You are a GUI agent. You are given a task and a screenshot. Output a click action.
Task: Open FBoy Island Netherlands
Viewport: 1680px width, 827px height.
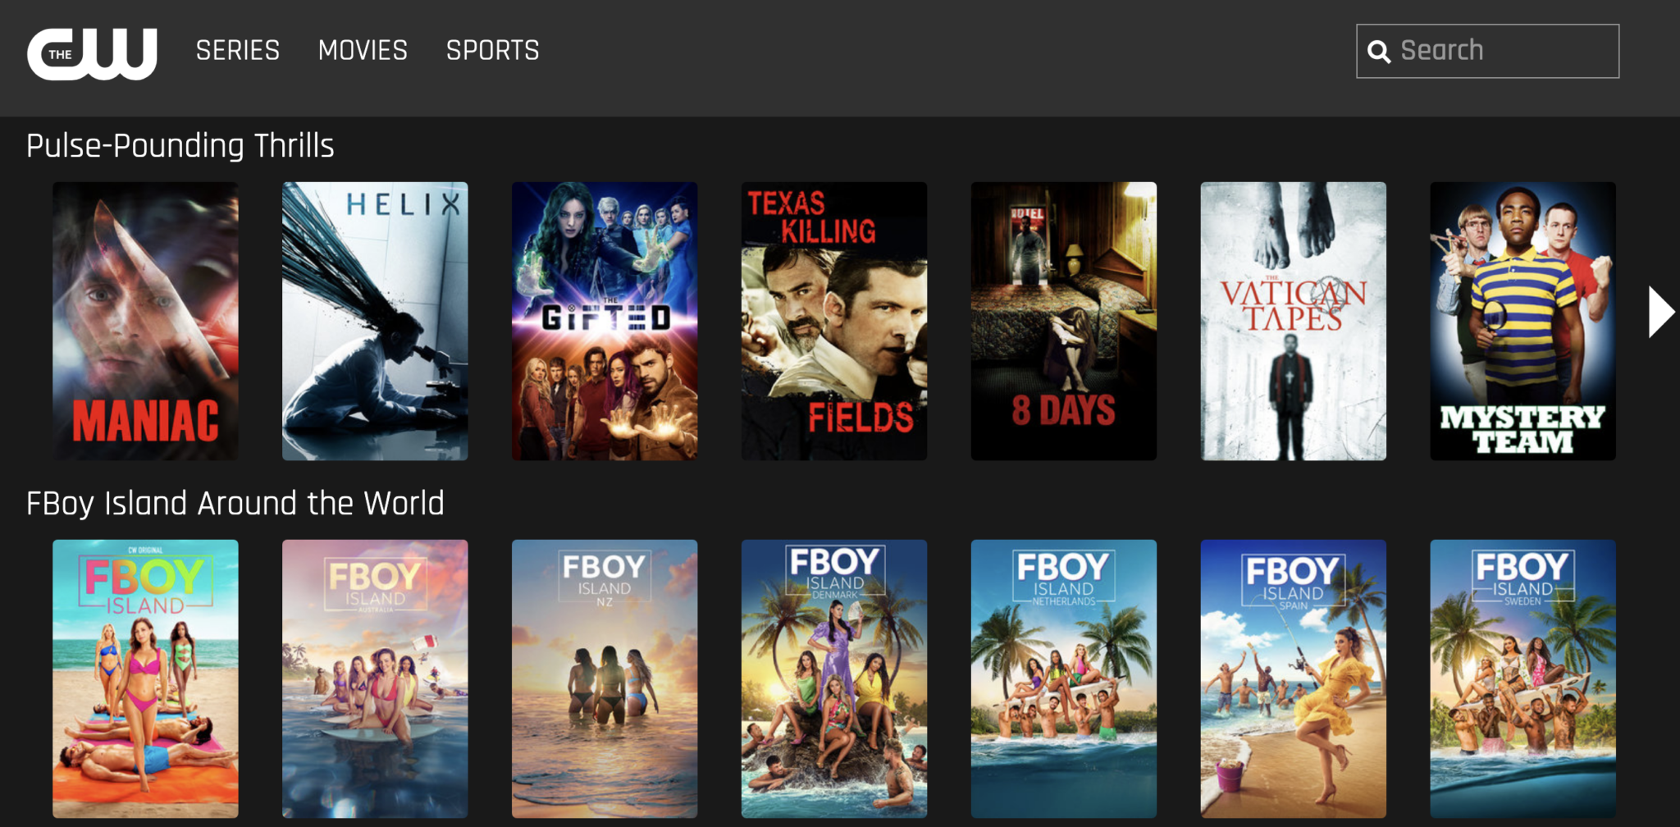[x=1064, y=679]
